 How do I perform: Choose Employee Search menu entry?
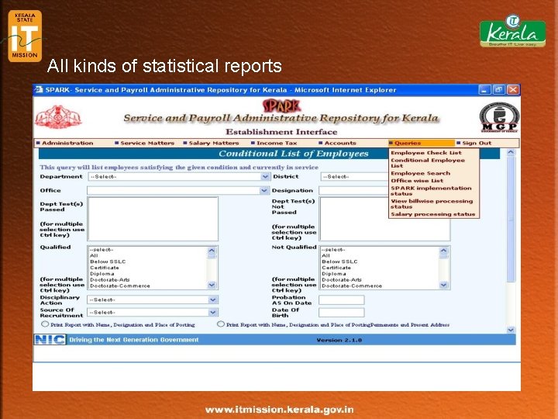420,173
